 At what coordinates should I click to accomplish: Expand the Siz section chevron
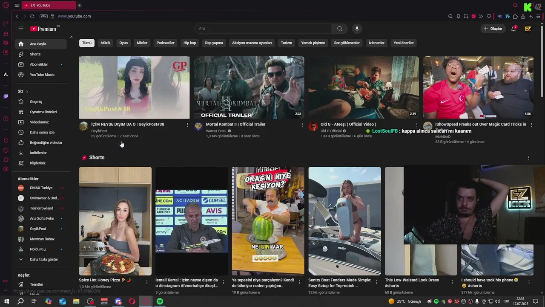click(27, 91)
